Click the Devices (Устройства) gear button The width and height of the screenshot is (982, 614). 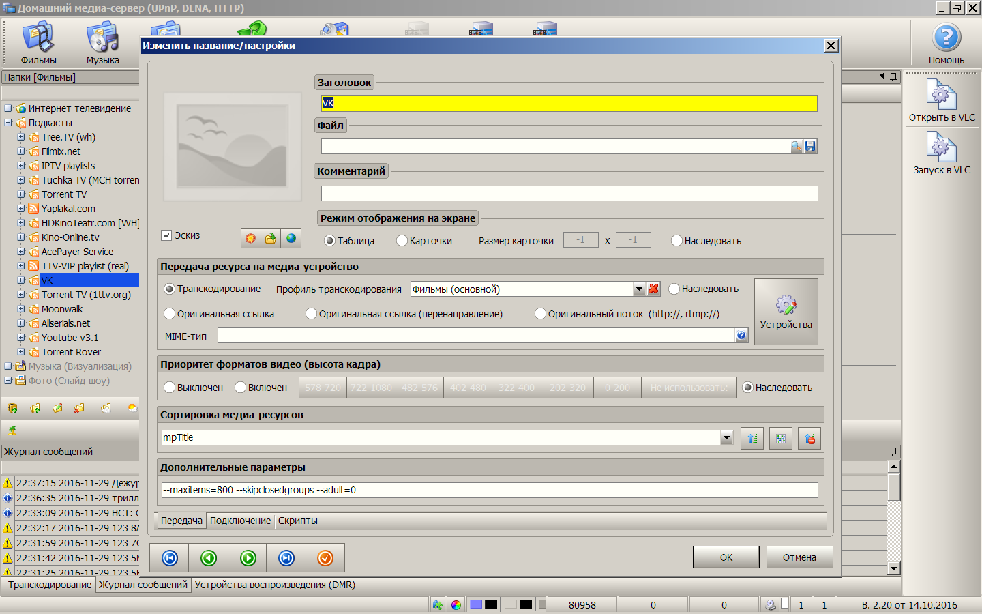point(786,312)
